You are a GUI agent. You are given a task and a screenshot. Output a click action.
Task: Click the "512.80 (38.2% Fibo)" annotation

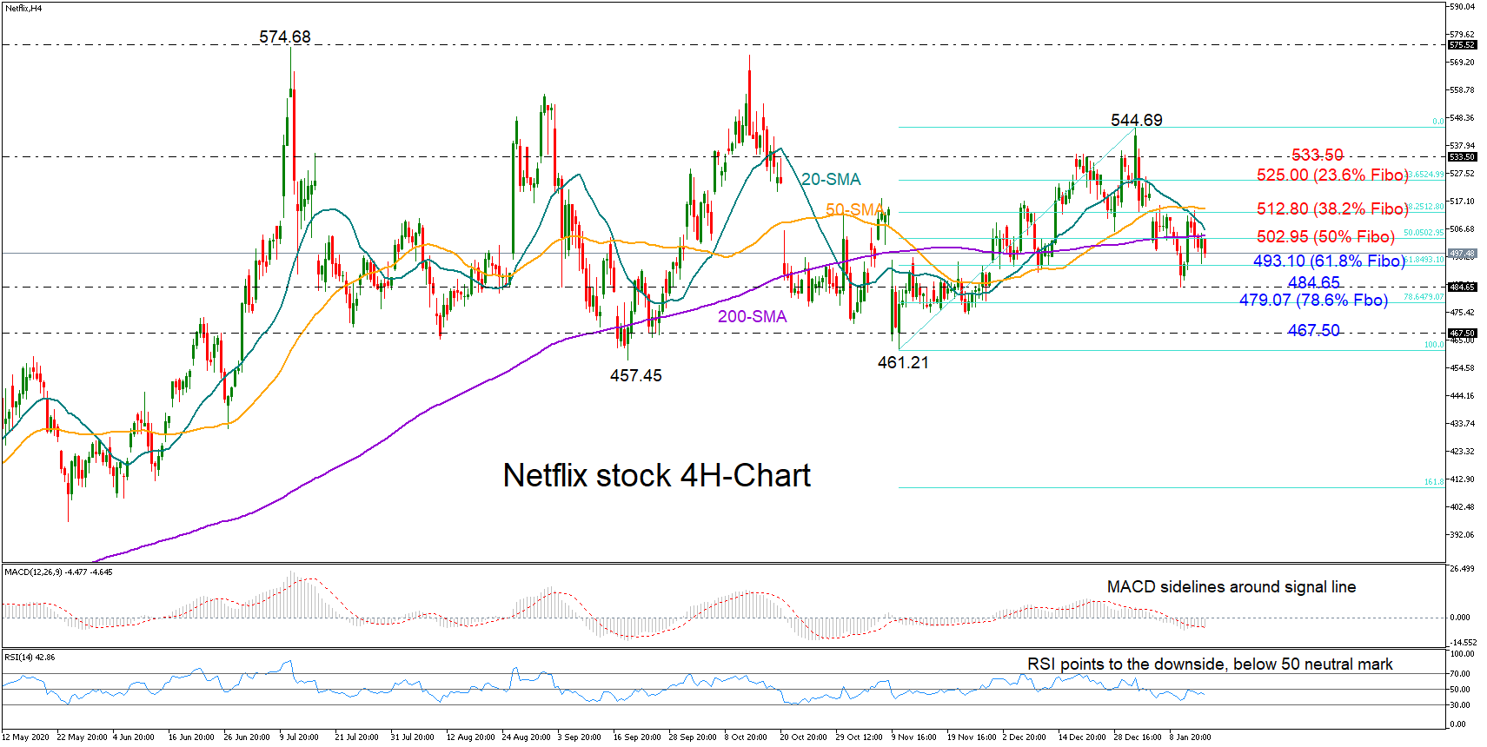(1331, 208)
